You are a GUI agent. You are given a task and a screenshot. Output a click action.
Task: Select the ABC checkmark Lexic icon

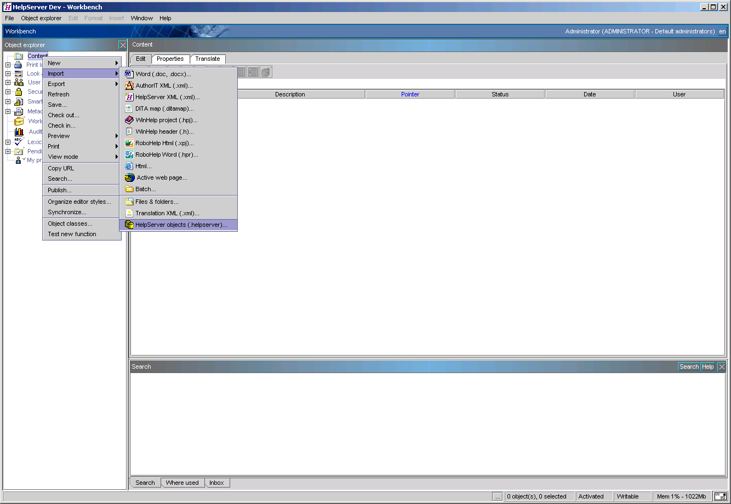pos(19,141)
